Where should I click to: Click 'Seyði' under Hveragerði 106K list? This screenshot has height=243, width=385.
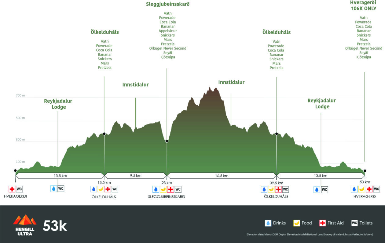tap(364, 53)
